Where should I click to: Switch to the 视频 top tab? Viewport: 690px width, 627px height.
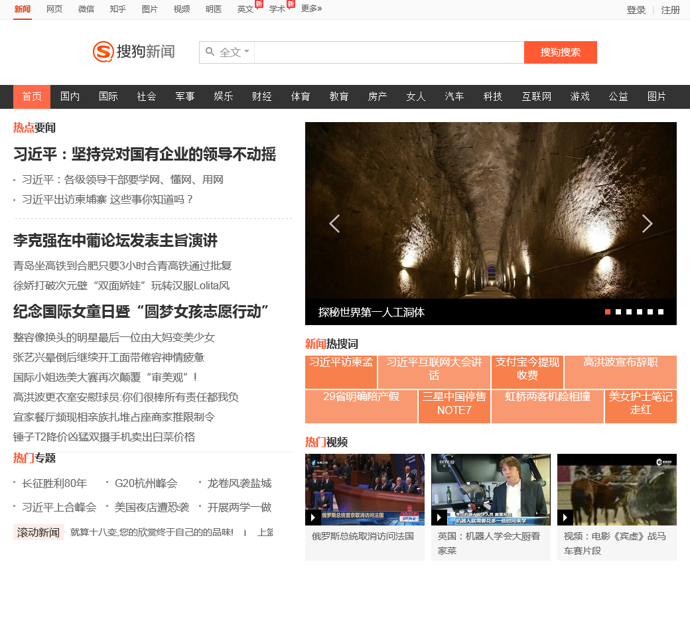[182, 9]
